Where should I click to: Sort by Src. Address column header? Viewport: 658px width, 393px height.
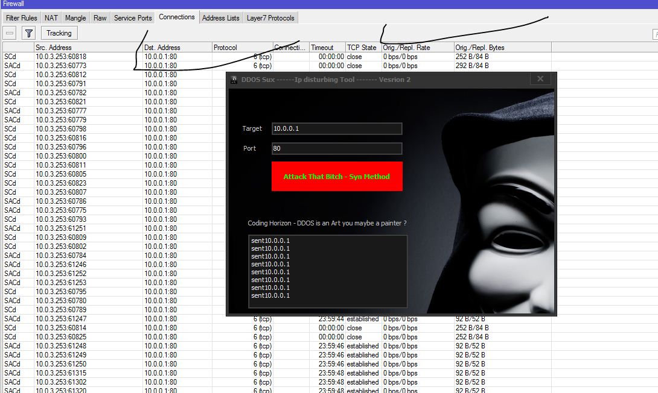point(88,48)
